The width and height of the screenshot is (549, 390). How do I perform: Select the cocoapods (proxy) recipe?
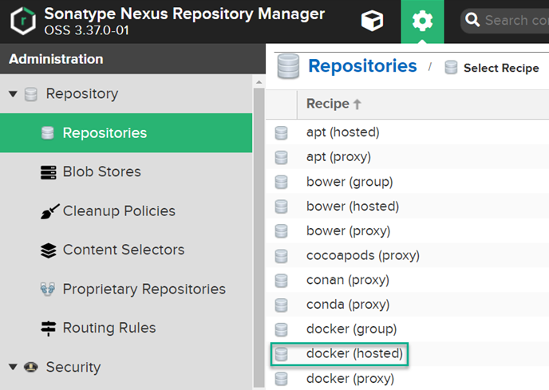407,255
